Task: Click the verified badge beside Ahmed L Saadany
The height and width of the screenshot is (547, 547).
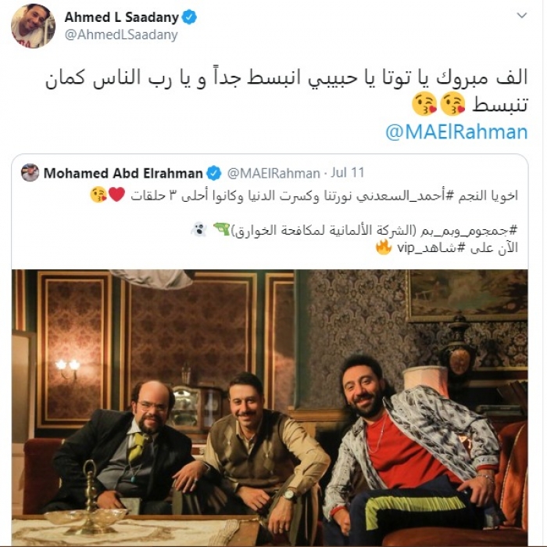Action: point(189,17)
